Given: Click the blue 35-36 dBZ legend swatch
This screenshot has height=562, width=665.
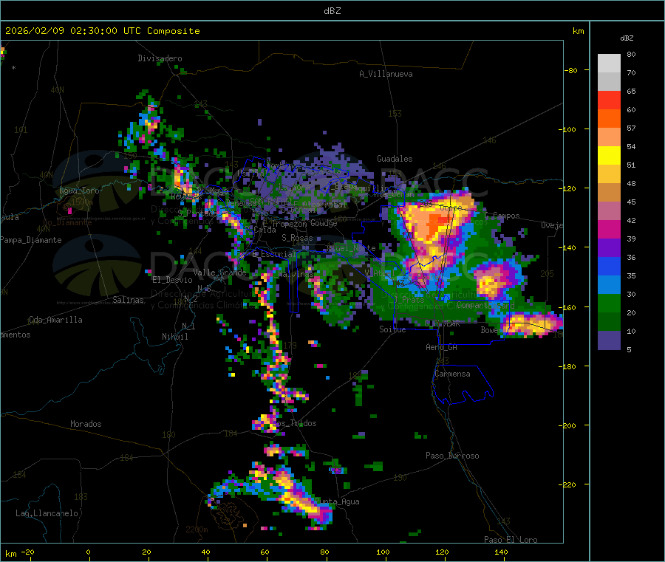Looking at the screenshot, I should coord(609,266).
